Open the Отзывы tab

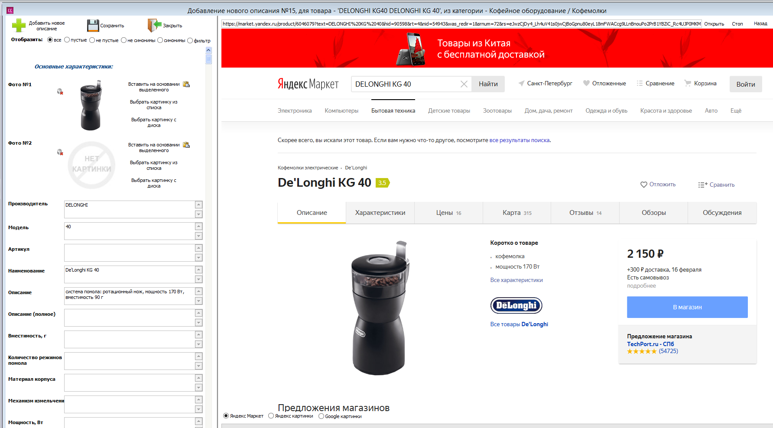point(585,213)
